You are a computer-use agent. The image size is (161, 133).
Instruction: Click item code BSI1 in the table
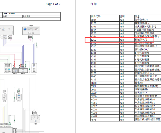(94, 86)
